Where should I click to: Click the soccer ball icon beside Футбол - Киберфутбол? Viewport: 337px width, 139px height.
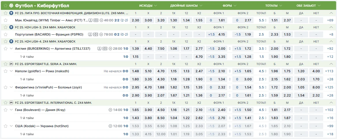pyautogui.click(x=11, y=5)
